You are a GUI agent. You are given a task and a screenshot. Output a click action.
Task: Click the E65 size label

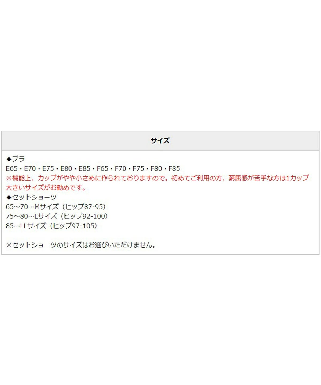tap(12, 168)
